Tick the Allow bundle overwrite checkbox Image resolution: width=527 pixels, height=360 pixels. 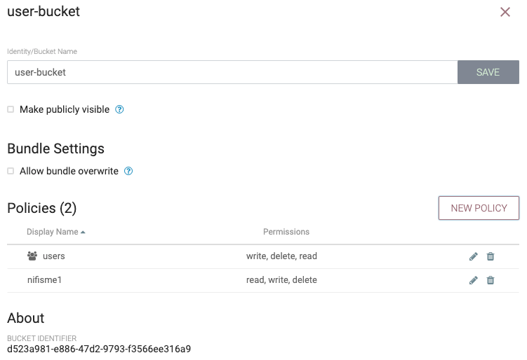[11, 171]
